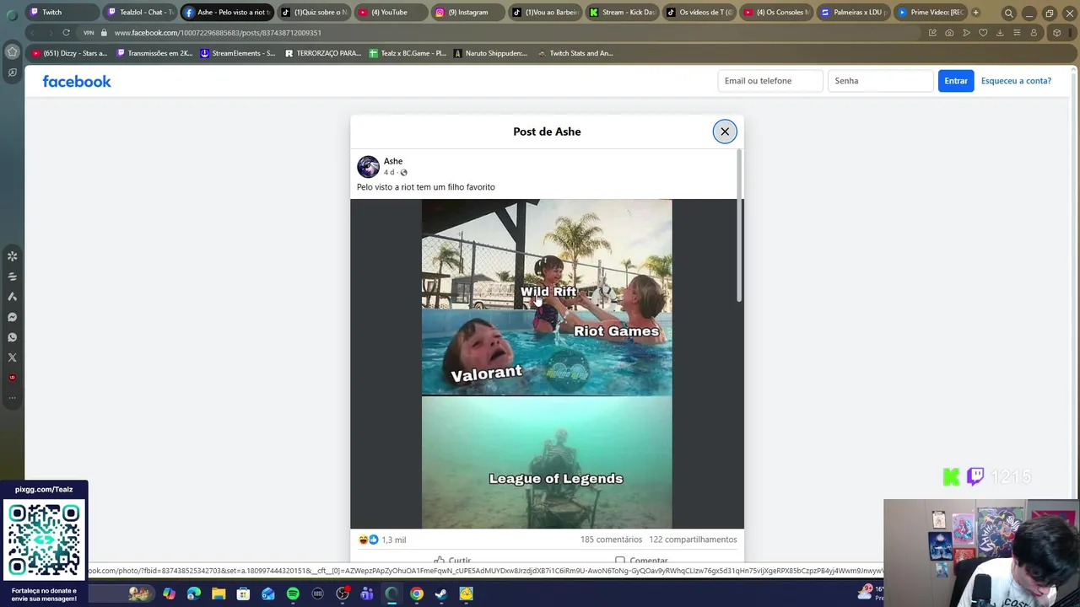Click the Curtir like button

[452, 561]
